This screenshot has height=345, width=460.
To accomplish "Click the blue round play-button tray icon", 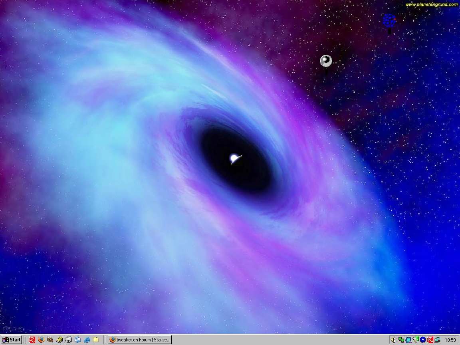I will tap(422, 340).
